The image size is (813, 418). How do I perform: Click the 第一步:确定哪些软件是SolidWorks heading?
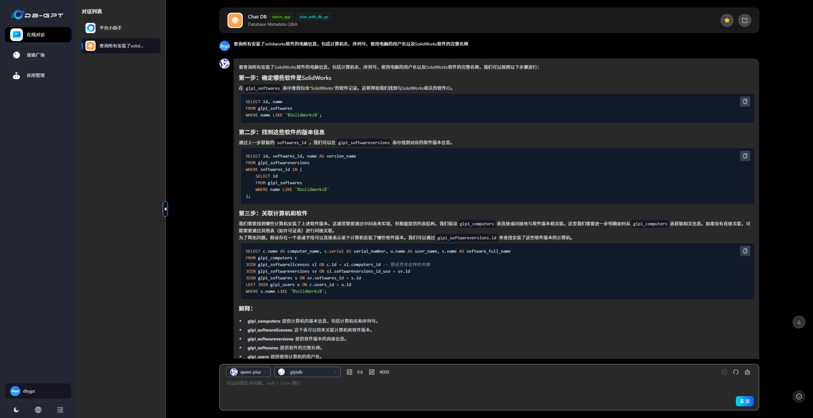coord(285,78)
